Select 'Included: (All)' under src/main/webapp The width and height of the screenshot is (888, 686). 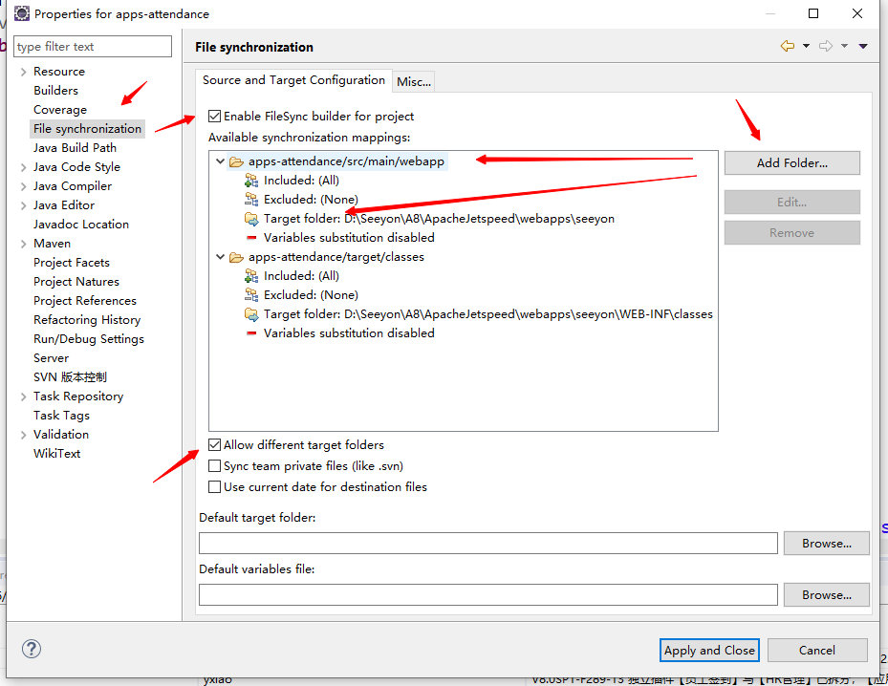pyautogui.click(x=301, y=181)
